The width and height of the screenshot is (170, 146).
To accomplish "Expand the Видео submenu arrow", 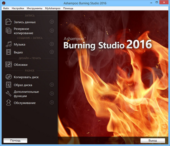I will [x=52, y=52].
